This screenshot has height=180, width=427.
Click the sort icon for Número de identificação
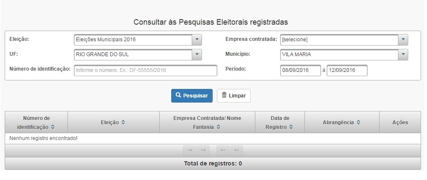click(x=53, y=127)
